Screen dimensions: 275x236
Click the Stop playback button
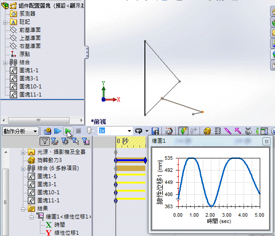[78, 131]
